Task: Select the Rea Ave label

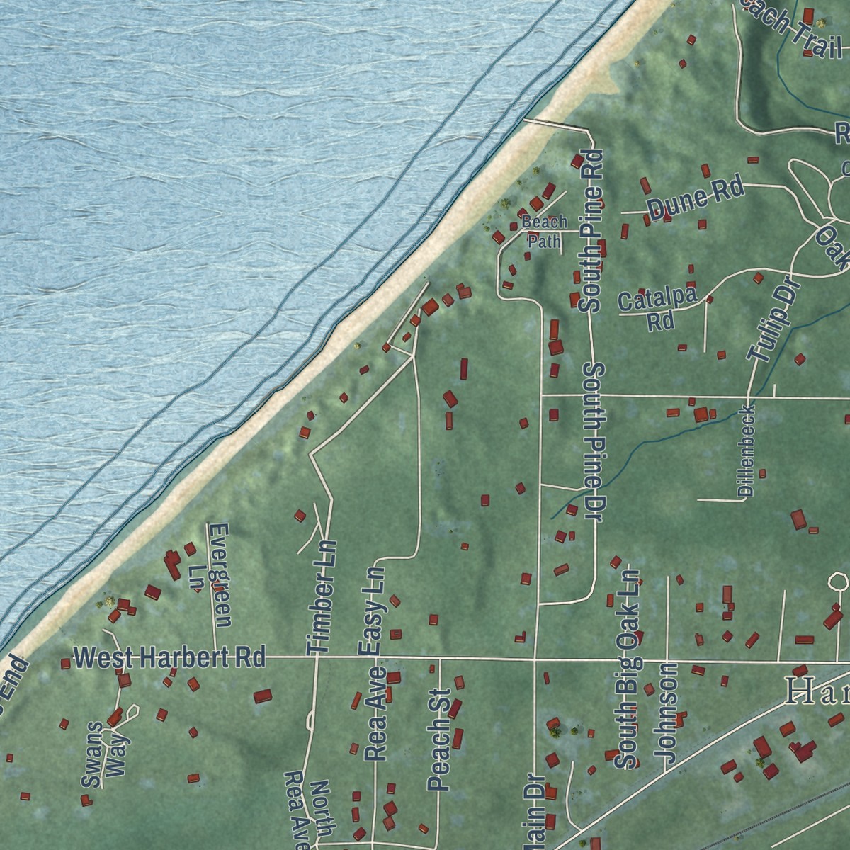Action: [375, 714]
